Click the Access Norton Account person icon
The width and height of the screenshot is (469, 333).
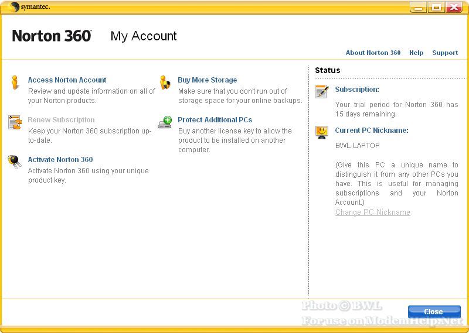tap(15, 82)
